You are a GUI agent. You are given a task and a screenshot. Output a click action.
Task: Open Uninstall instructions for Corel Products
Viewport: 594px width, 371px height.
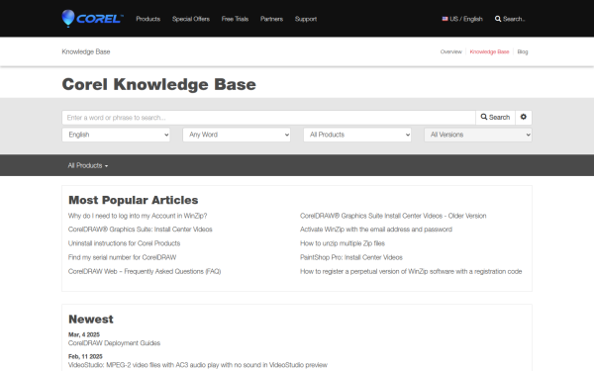point(125,243)
